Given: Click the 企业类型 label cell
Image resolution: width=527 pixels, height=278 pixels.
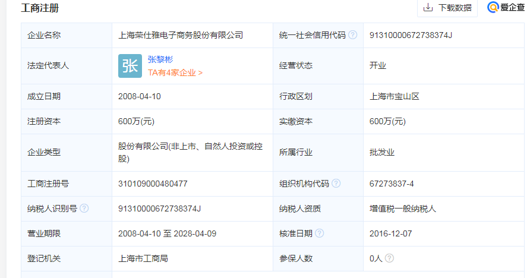Looking at the screenshot, I should [x=67, y=153].
